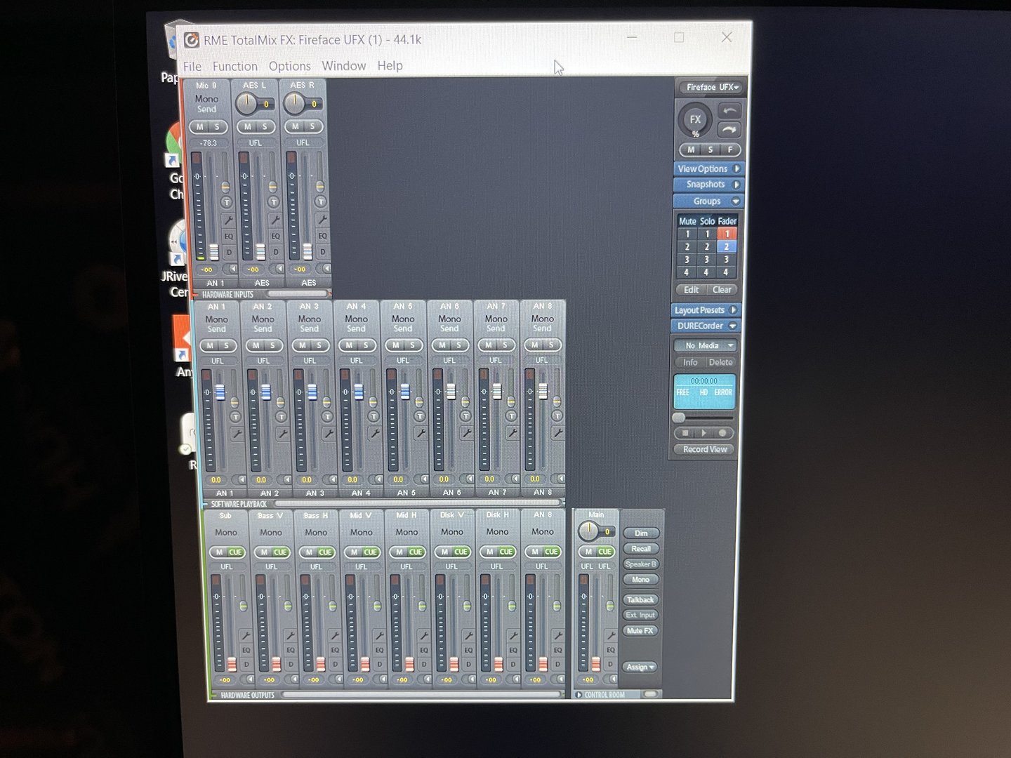Image resolution: width=1011 pixels, height=758 pixels.
Task: Open the Window menu
Action: pyautogui.click(x=344, y=66)
